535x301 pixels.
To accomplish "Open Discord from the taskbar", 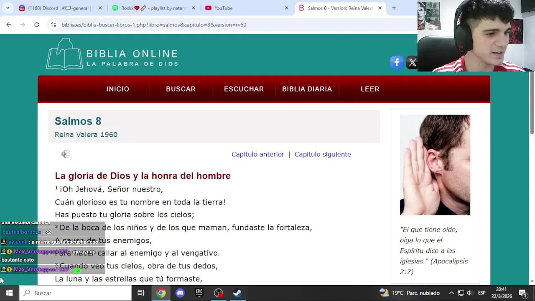I will click(x=180, y=293).
